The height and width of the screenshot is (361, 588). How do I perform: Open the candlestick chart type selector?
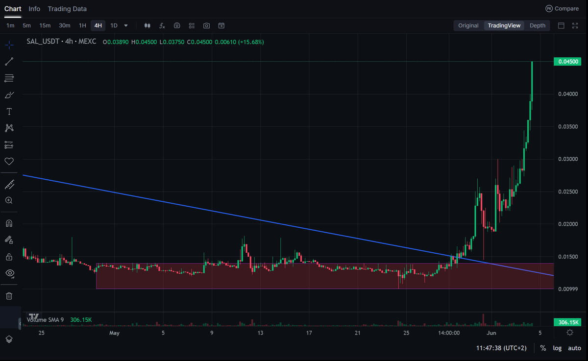point(147,25)
